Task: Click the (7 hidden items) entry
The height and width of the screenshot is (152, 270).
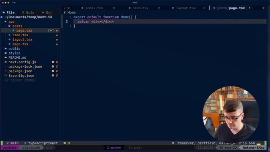Action: tap(20, 80)
